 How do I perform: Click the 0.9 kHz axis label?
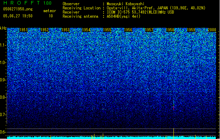click(x=3, y=80)
